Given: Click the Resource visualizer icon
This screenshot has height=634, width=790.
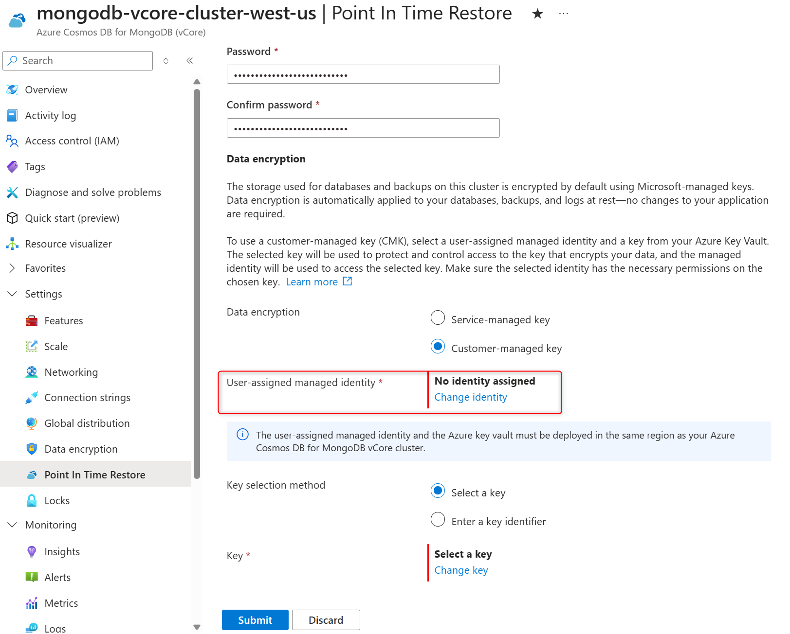Looking at the screenshot, I should tap(12, 244).
